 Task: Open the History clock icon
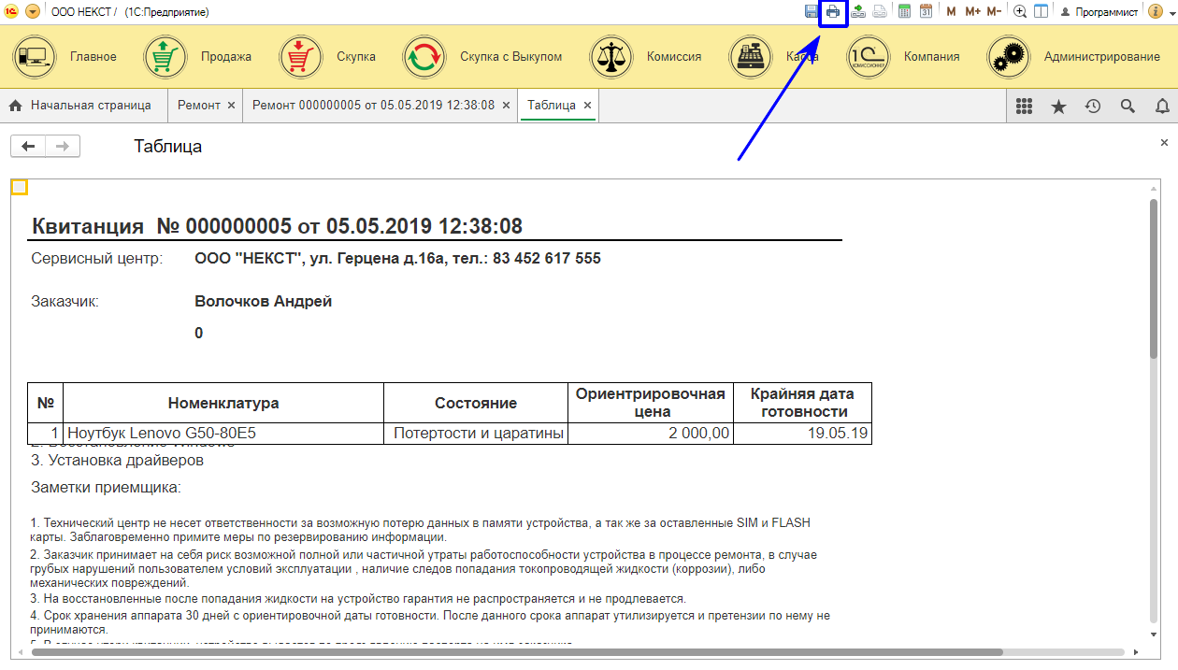point(1093,107)
